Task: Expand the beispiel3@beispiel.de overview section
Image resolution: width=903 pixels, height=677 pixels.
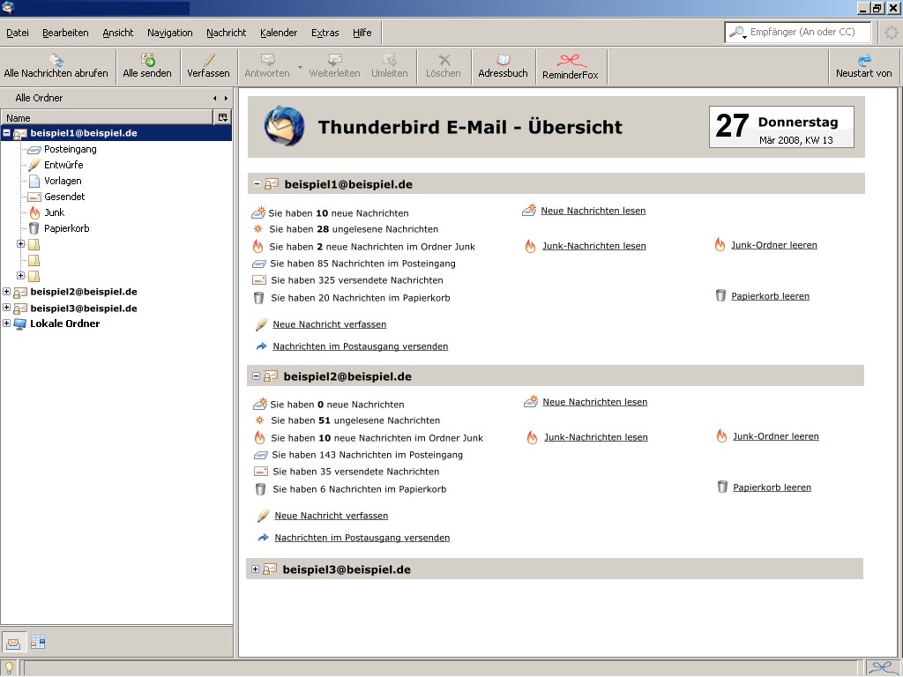Action: (256, 569)
